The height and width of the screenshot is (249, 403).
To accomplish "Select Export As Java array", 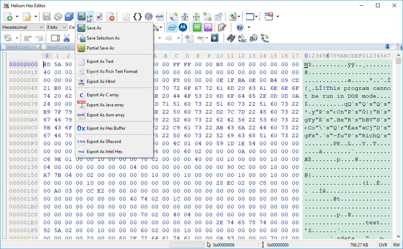I will coord(115,105).
